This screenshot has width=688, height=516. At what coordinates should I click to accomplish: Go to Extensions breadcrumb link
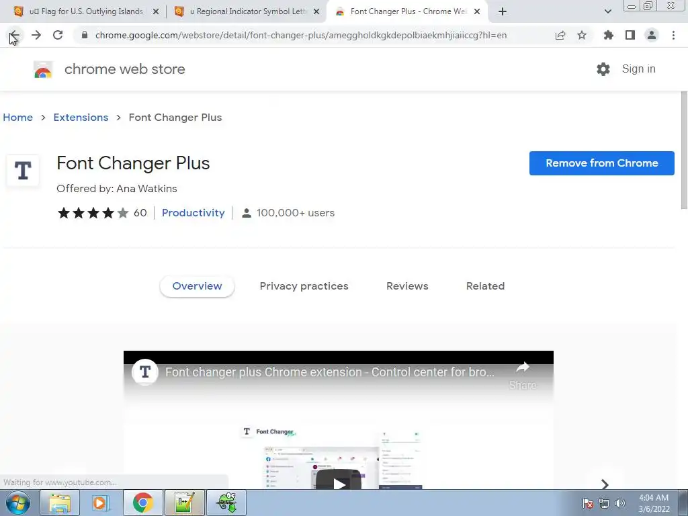tap(81, 118)
